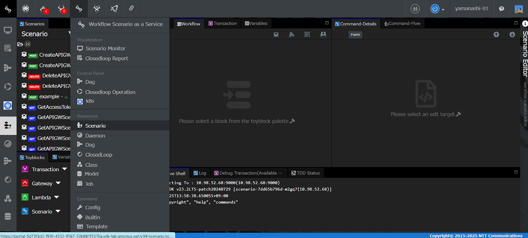Click the database icon in left sidebar
The height and width of the screenshot is (238, 528).
8,216
